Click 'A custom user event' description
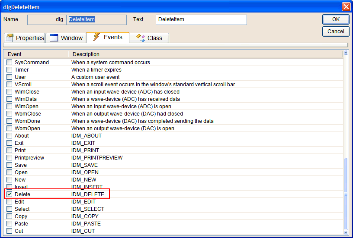The height and width of the screenshot is (238, 353). pos(96,77)
